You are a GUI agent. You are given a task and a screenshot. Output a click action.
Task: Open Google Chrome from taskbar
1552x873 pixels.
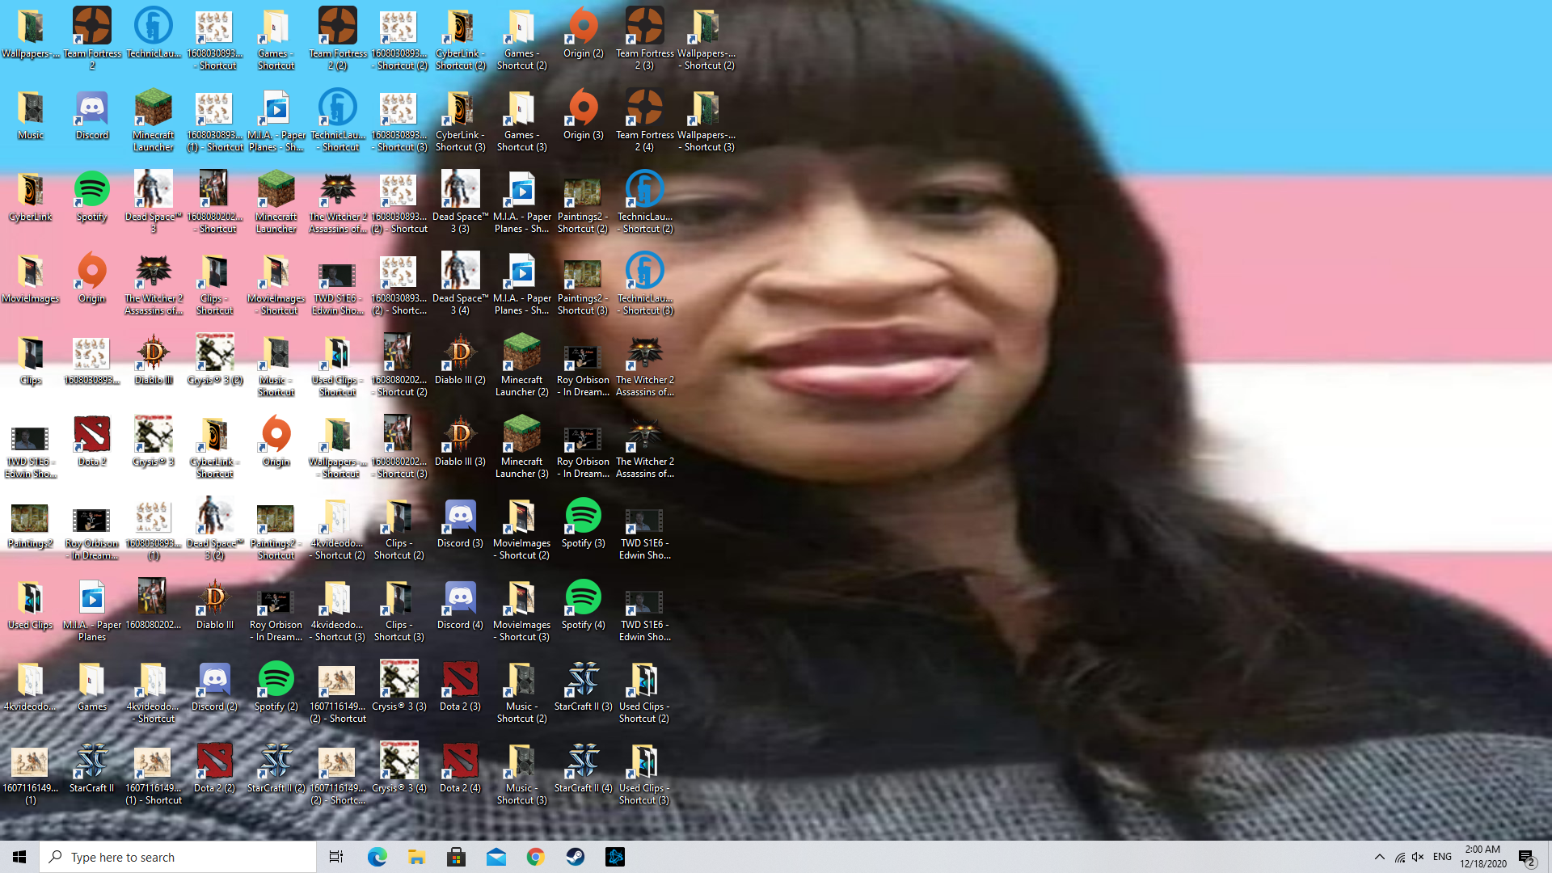pos(536,857)
